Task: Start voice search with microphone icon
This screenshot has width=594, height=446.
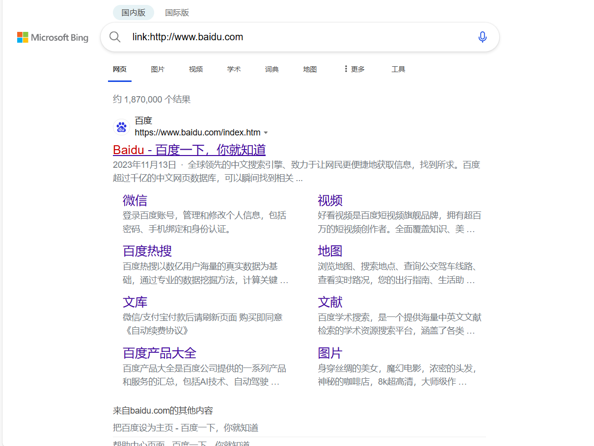Action: coord(483,37)
